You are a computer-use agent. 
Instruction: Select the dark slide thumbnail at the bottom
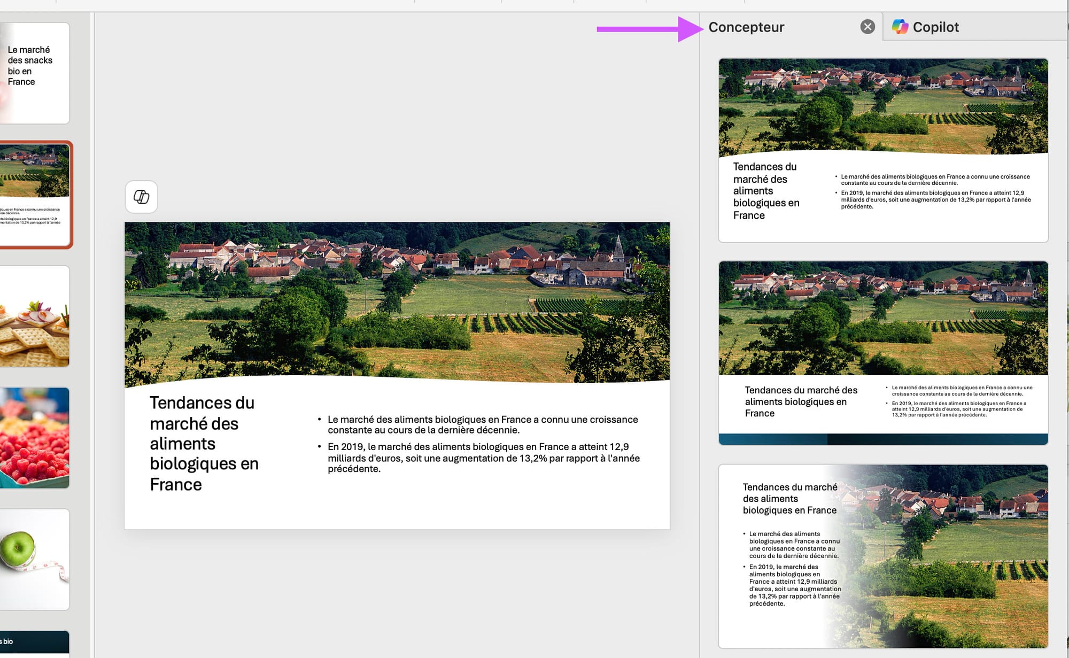click(x=35, y=644)
